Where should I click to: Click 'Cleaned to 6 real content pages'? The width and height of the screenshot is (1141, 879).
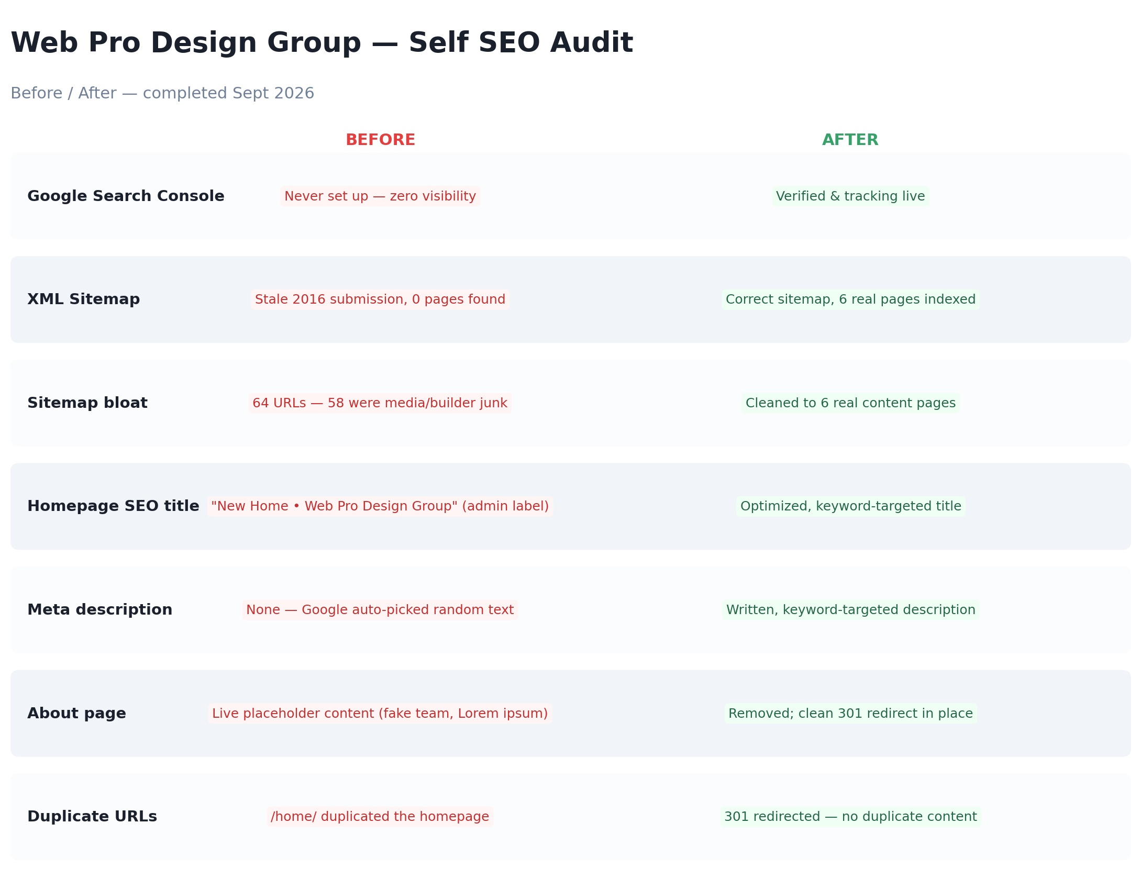click(x=850, y=403)
